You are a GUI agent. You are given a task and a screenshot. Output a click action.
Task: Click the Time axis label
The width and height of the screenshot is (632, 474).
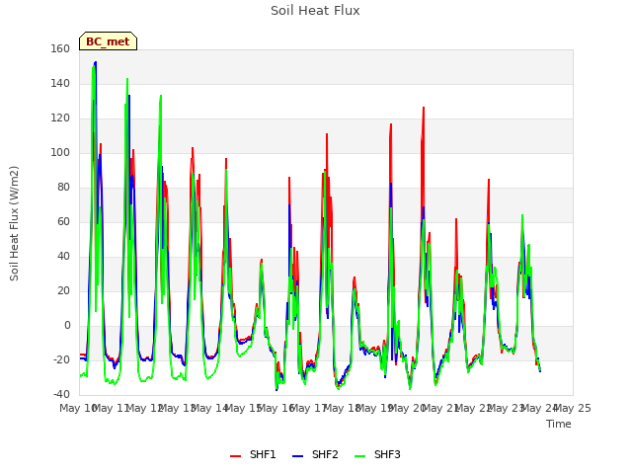pos(559,424)
